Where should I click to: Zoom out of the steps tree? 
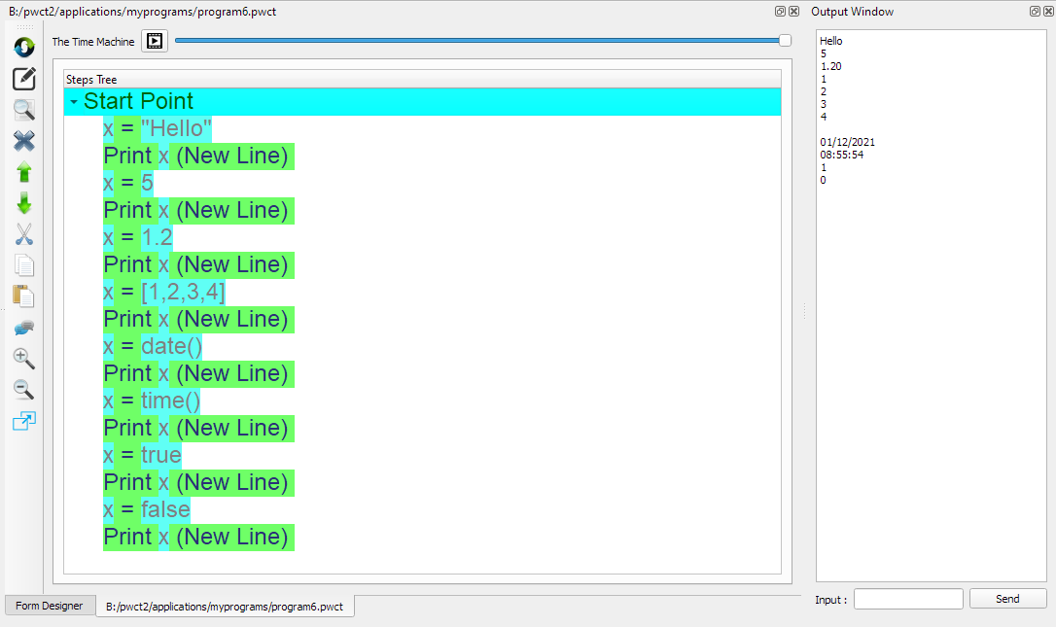pos(23,390)
